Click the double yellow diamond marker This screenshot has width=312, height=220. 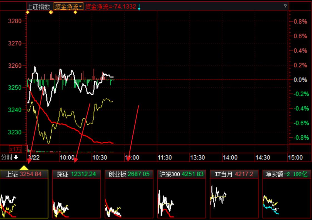tap(51, 12)
